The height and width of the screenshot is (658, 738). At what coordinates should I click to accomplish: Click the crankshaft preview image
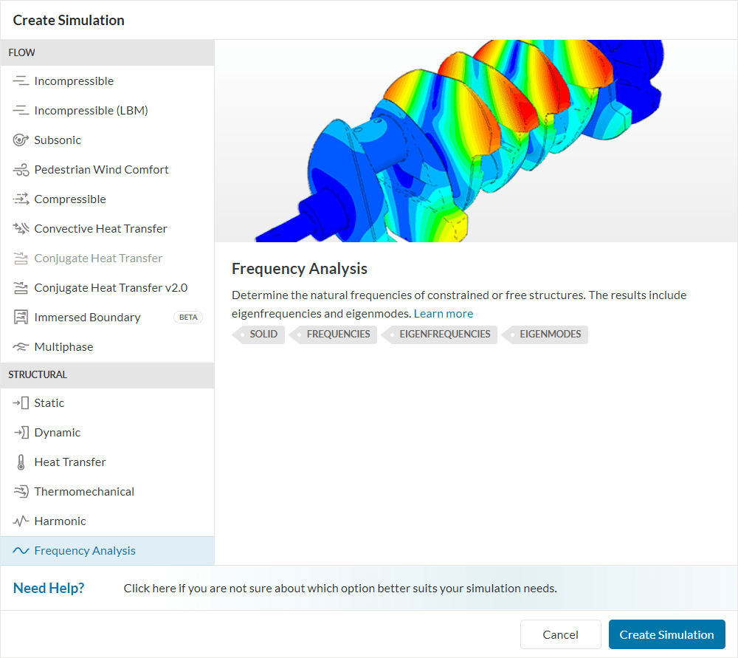(475, 141)
